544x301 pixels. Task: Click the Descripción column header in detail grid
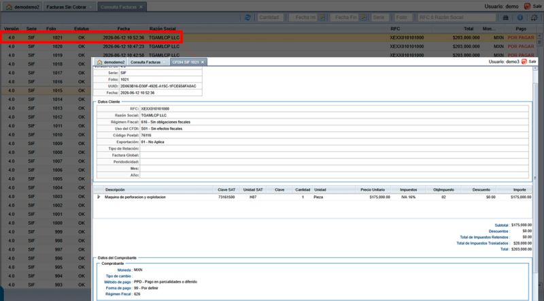(115, 190)
